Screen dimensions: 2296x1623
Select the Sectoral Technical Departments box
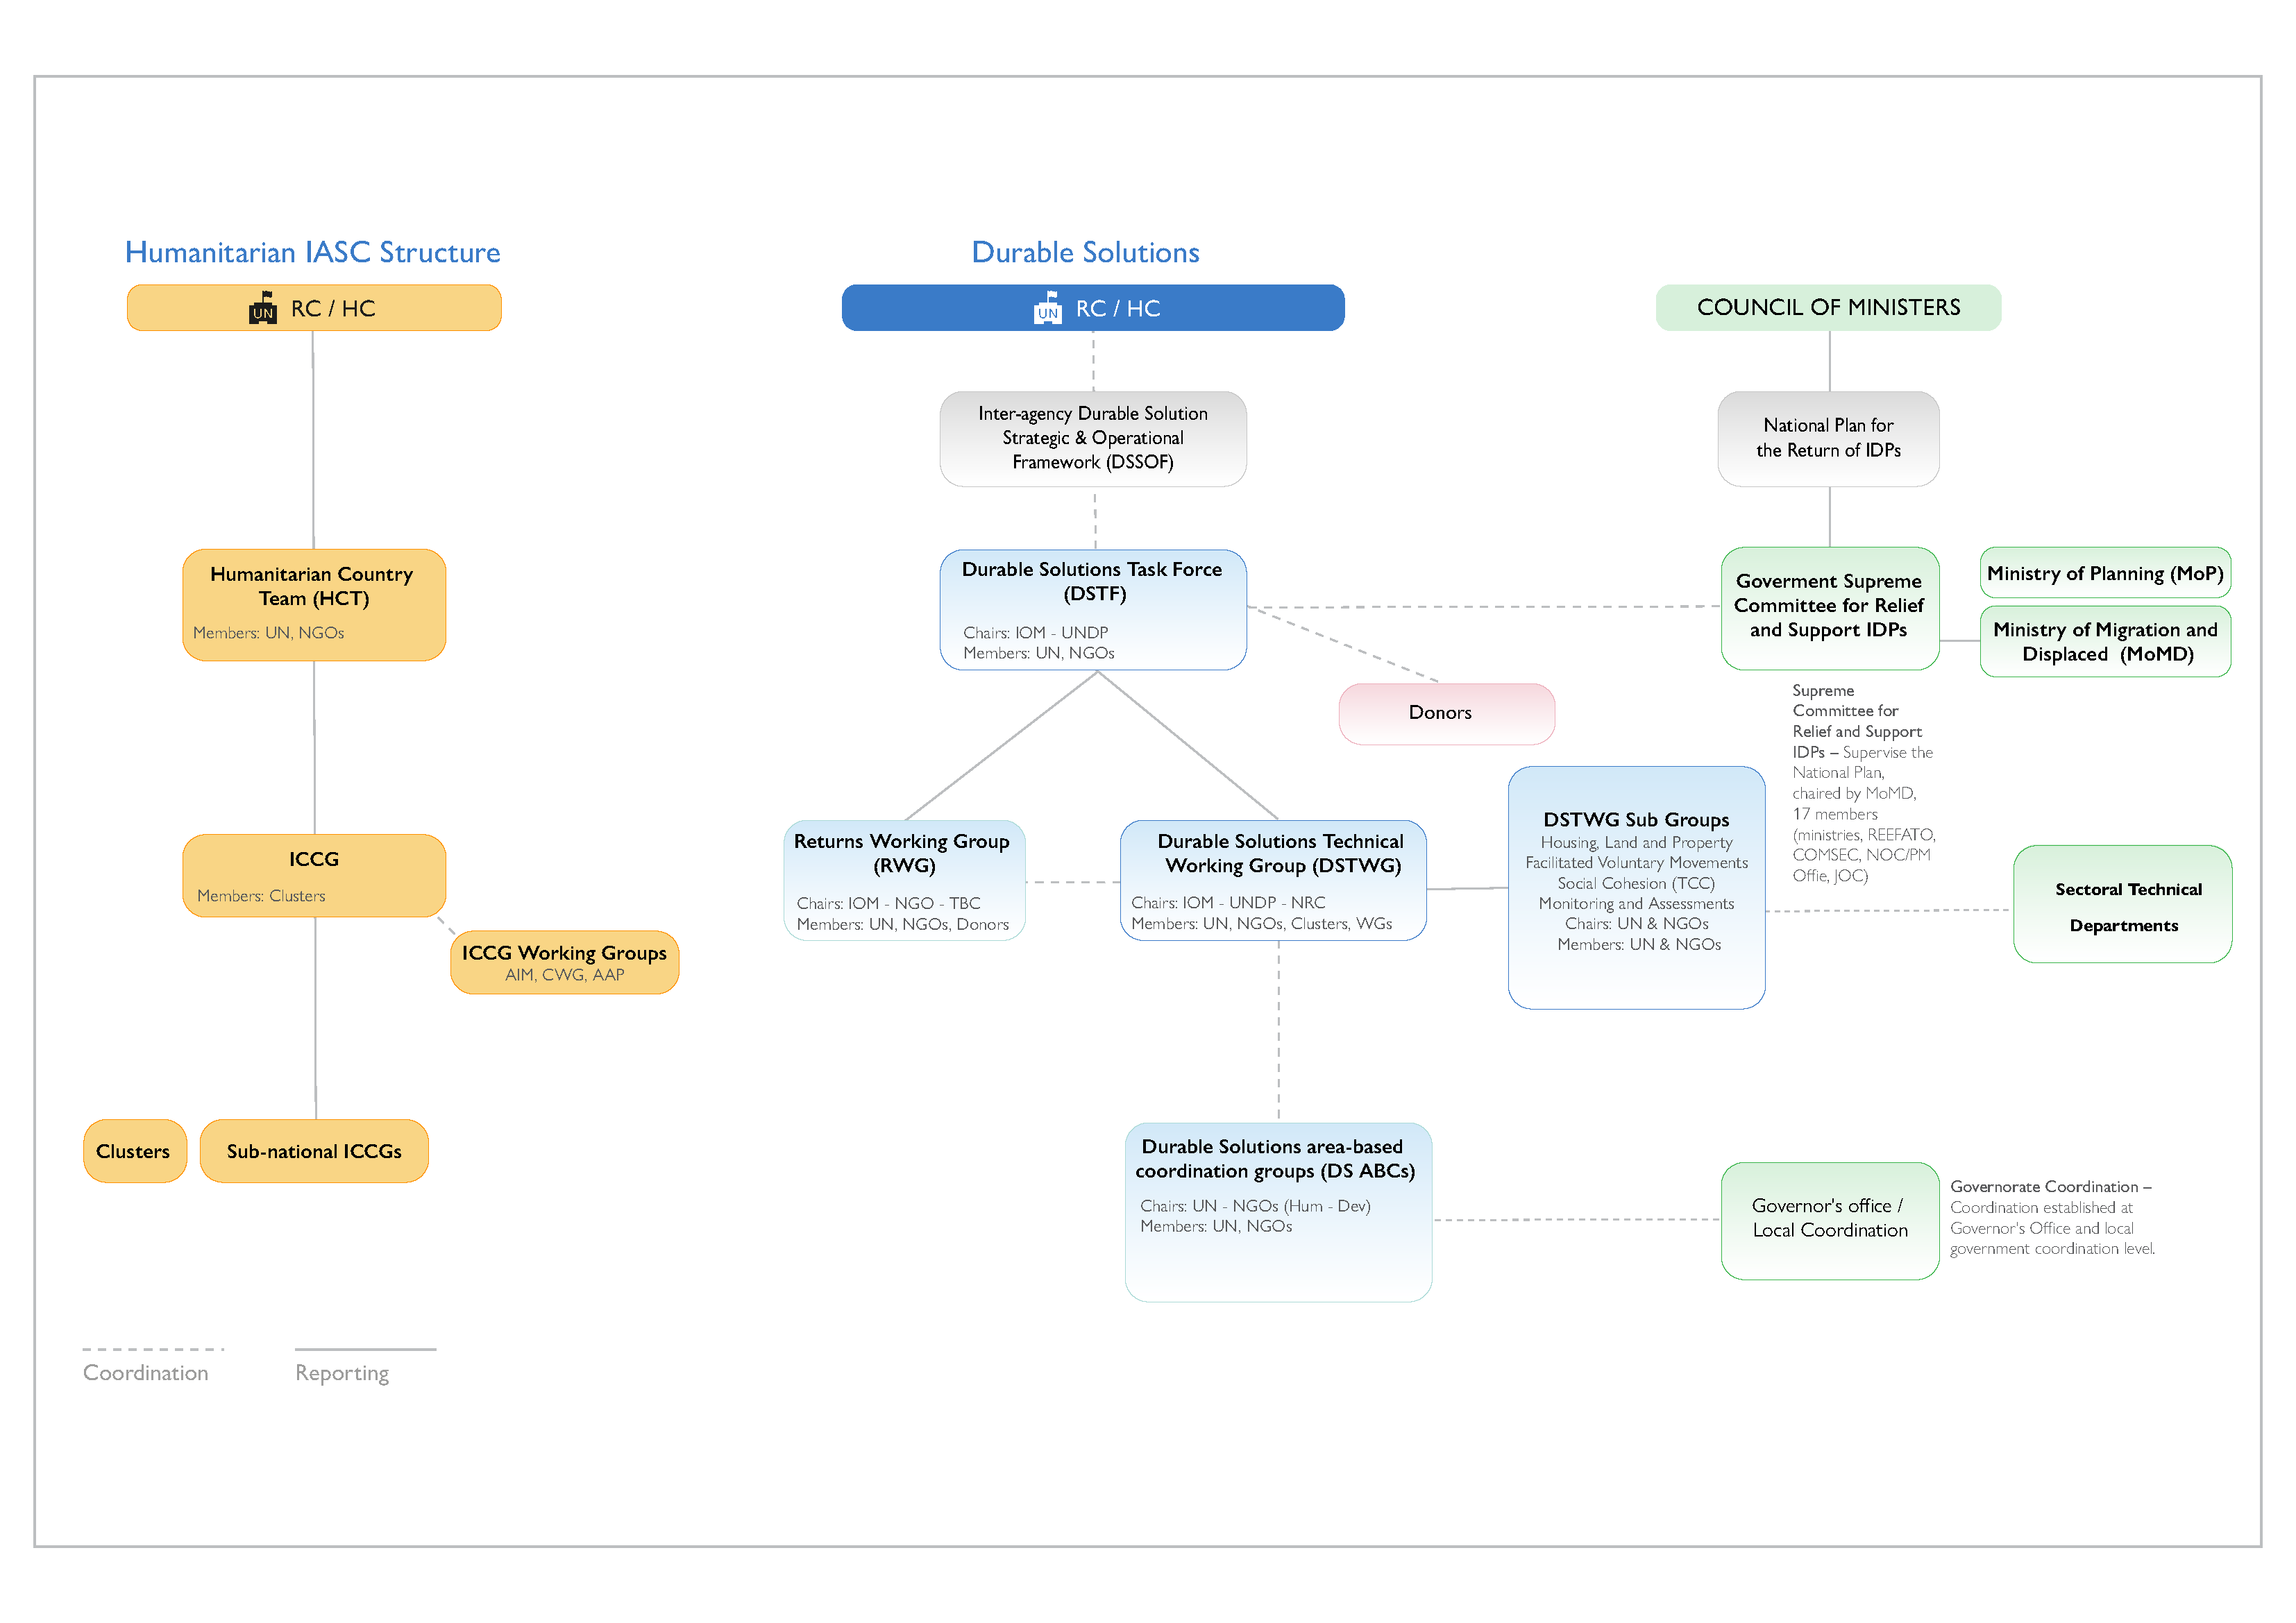2122,904
